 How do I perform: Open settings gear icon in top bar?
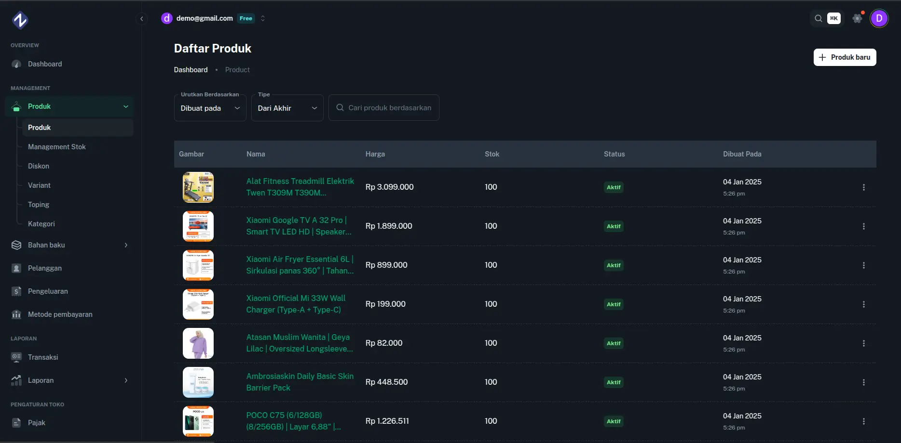pyautogui.click(x=857, y=18)
